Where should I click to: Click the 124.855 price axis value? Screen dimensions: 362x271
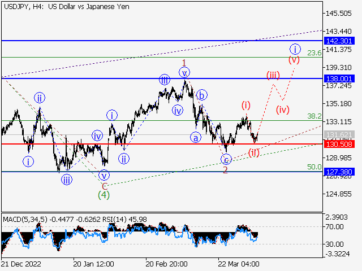[x=338, y=194]
